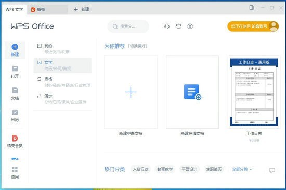This screenshot has height=190, width=286.
Task: Click the 工作日志 template title
Action: tap(254, 134)
